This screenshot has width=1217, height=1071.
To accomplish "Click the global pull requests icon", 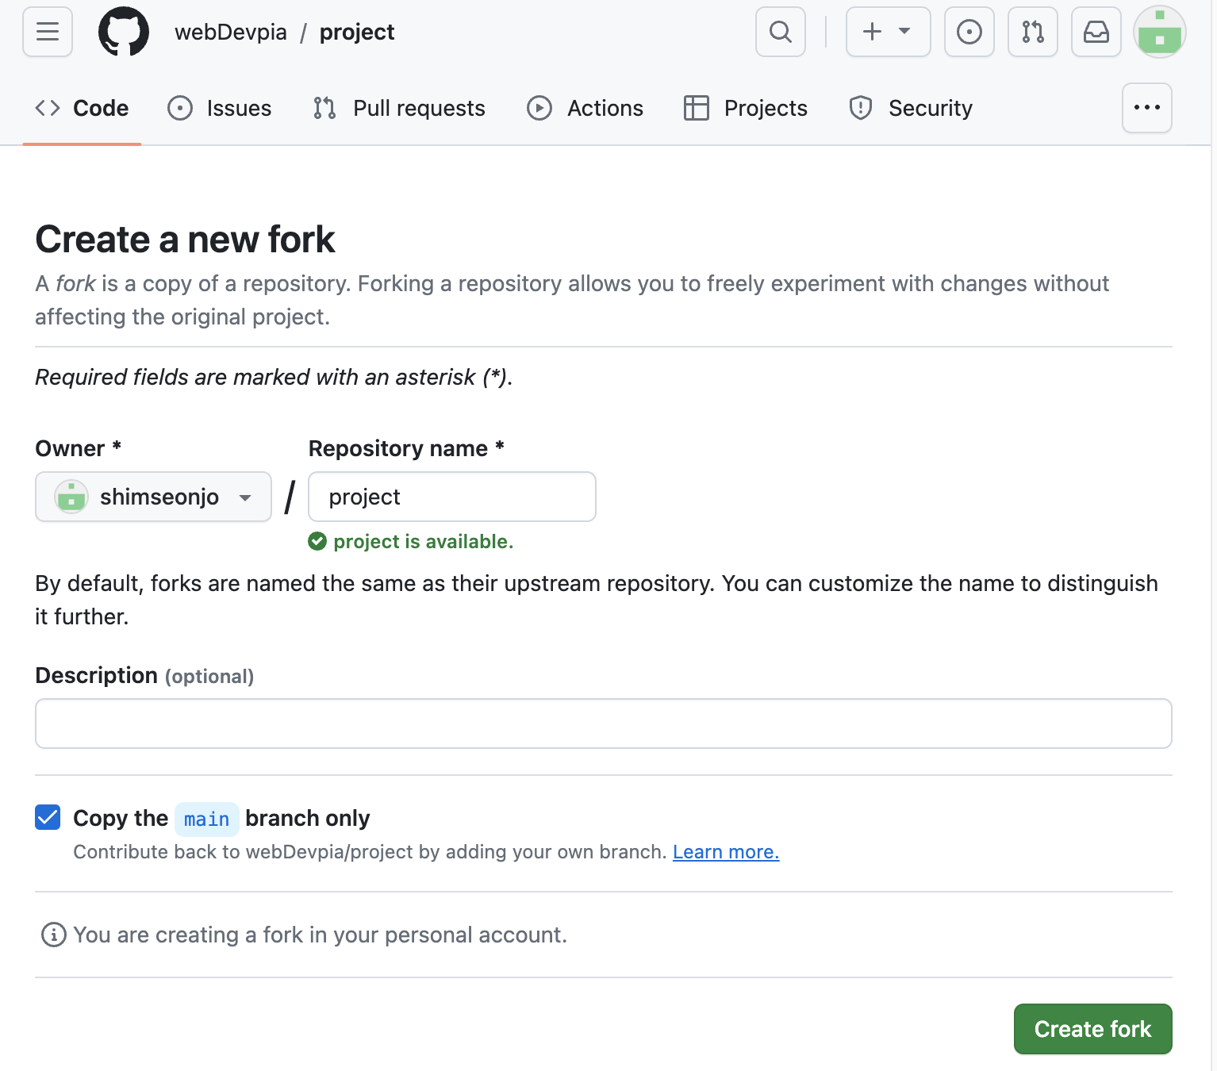I will [1032, 32].
